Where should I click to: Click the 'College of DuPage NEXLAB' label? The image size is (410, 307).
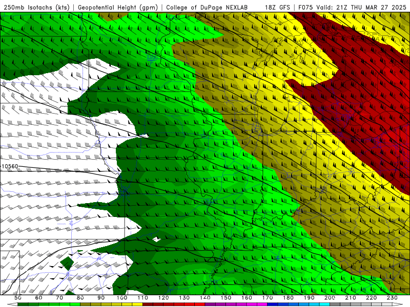(207, 8)
